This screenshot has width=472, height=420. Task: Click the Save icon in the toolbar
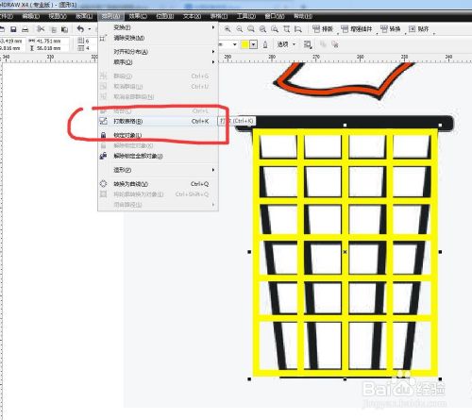pos(13,29)
